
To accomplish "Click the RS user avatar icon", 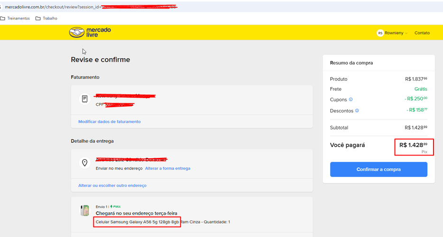I will point(380,33).
